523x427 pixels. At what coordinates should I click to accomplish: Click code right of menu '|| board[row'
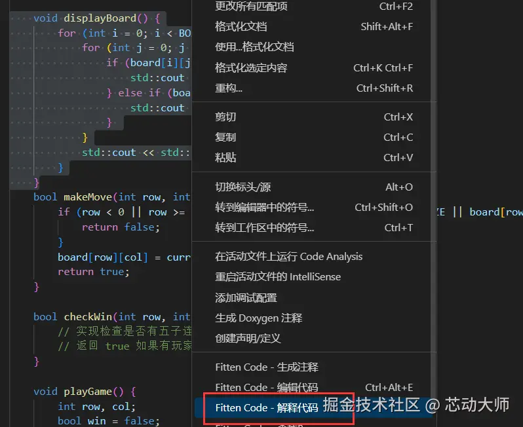pos(488,212)
